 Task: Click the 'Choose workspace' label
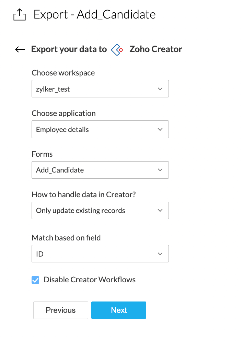pos(63,73)
